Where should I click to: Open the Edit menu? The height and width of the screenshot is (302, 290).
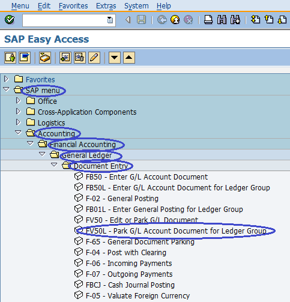44,6
